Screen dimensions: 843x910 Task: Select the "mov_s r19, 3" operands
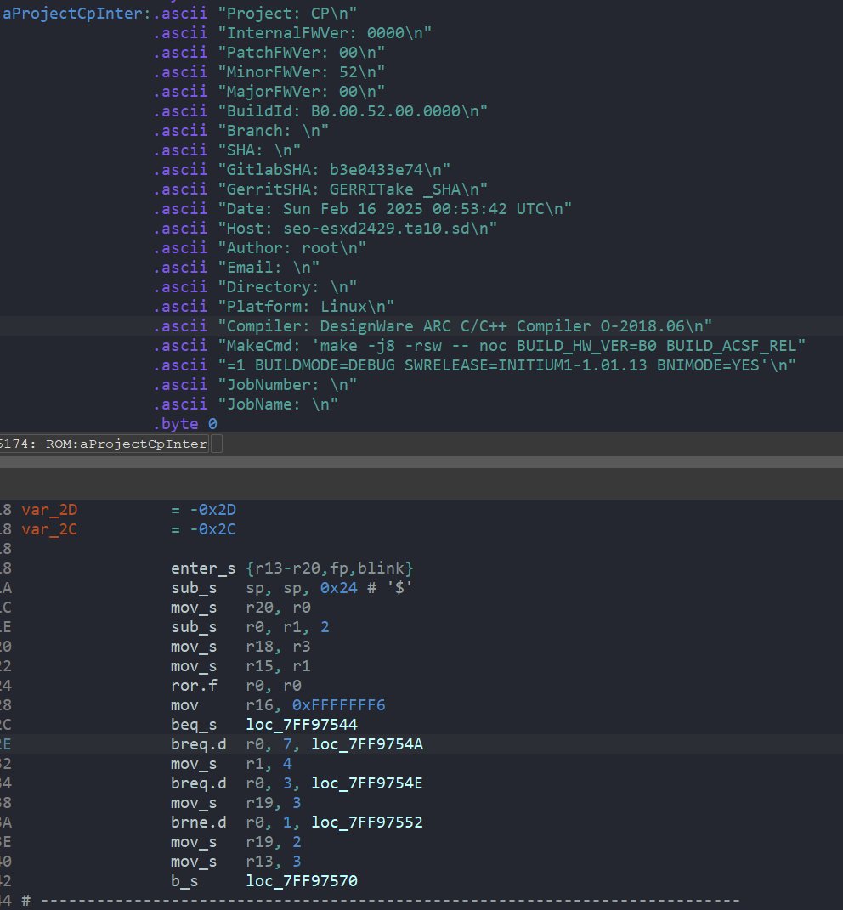pyautogui.click(x=274, y=803)
